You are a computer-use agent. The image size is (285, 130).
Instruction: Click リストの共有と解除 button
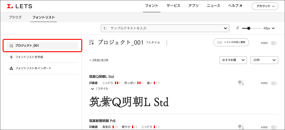coord(231,42)
